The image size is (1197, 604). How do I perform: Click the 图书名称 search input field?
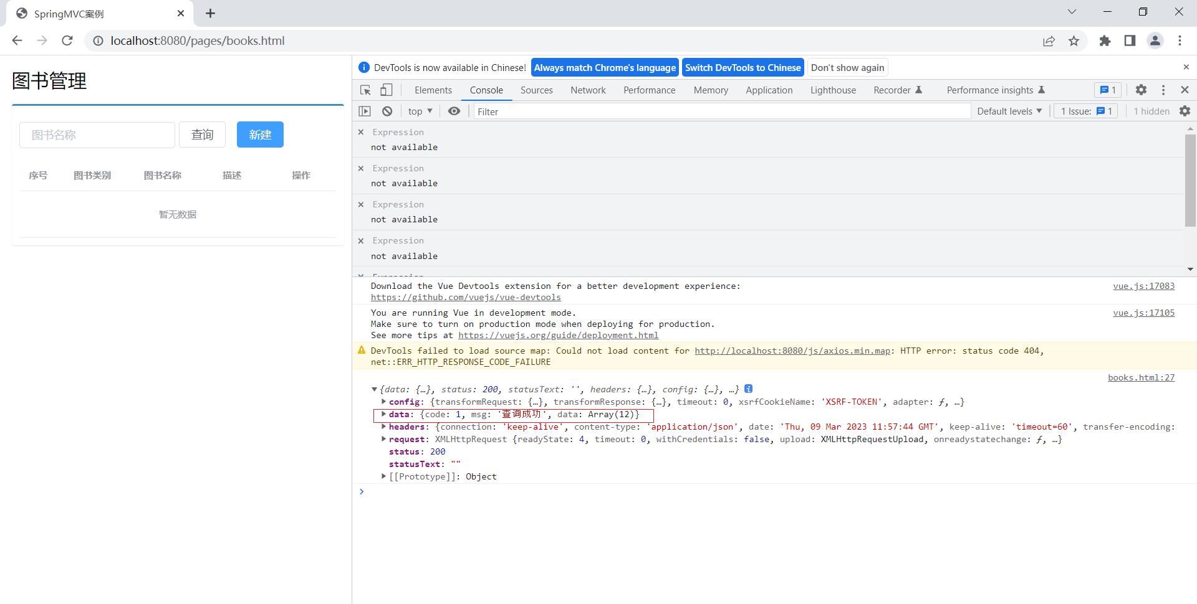(x=97, y=135)
